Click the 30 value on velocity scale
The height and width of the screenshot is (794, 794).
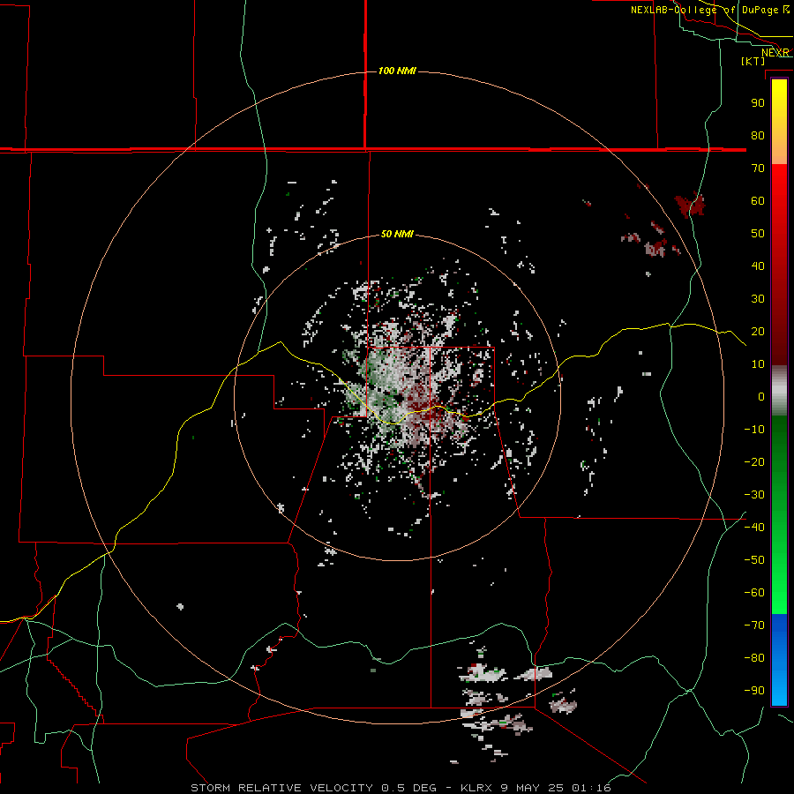(758, 299)
